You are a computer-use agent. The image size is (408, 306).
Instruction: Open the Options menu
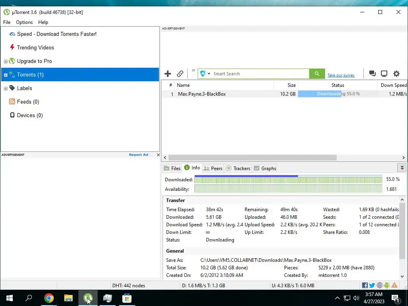pos(24,22)
